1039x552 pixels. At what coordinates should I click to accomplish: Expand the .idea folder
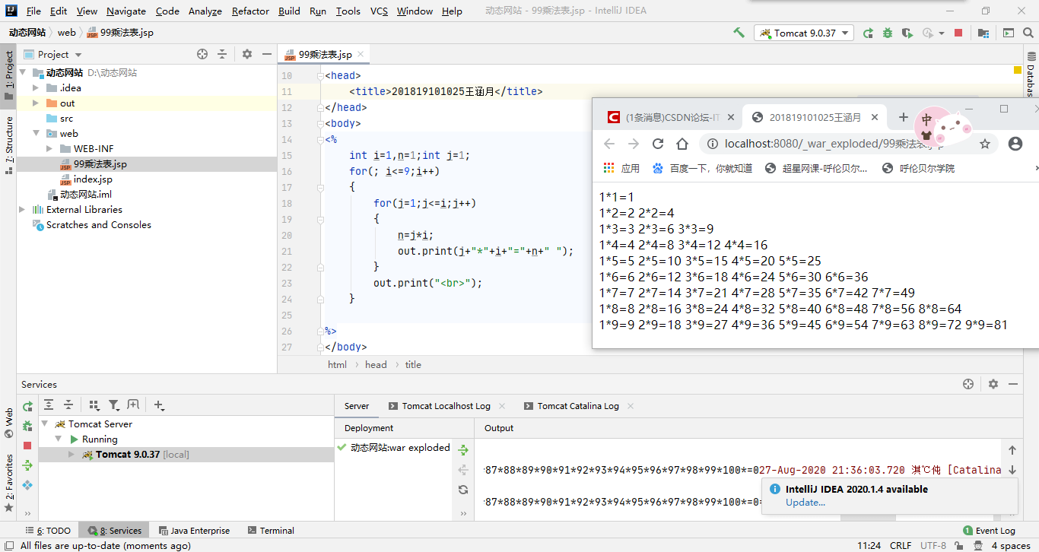tap(36, 88)
